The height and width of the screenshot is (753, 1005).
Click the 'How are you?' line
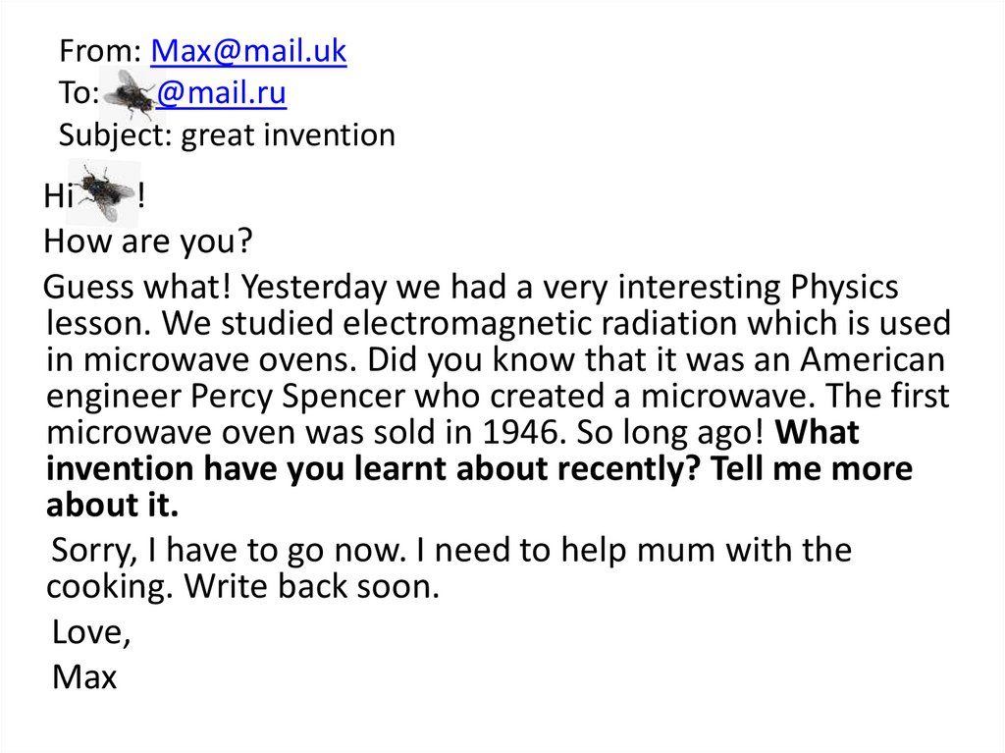point(150,242)
